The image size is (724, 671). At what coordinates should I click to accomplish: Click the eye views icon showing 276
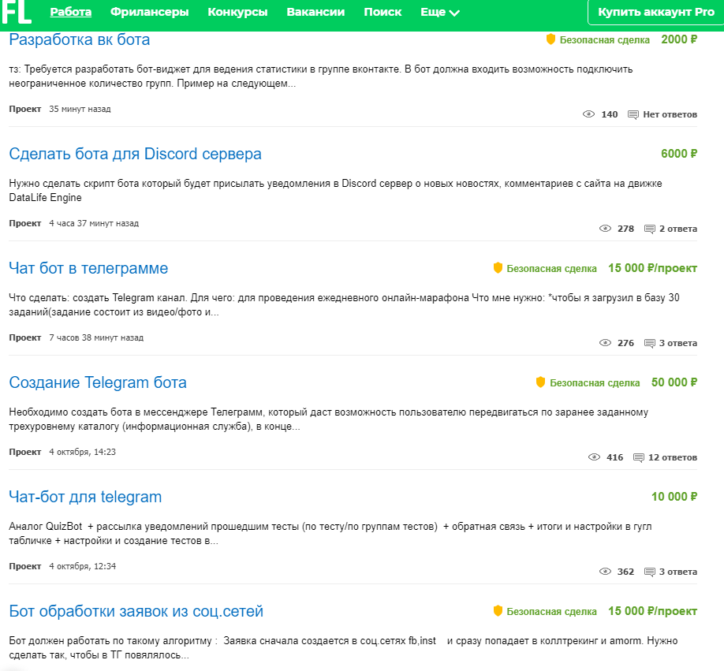(x=606, y=343)
